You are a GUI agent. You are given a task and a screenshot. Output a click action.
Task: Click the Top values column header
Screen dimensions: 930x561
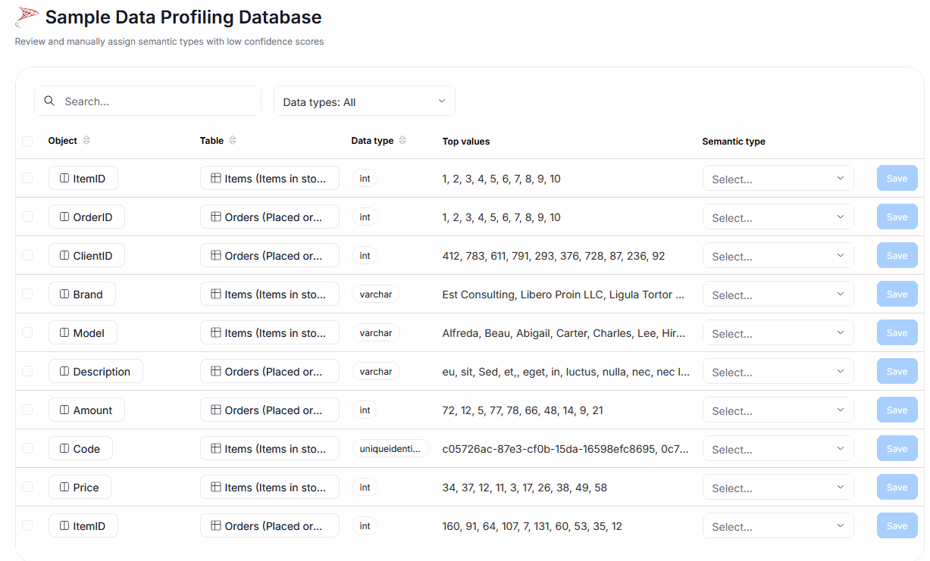click(465, 142)
